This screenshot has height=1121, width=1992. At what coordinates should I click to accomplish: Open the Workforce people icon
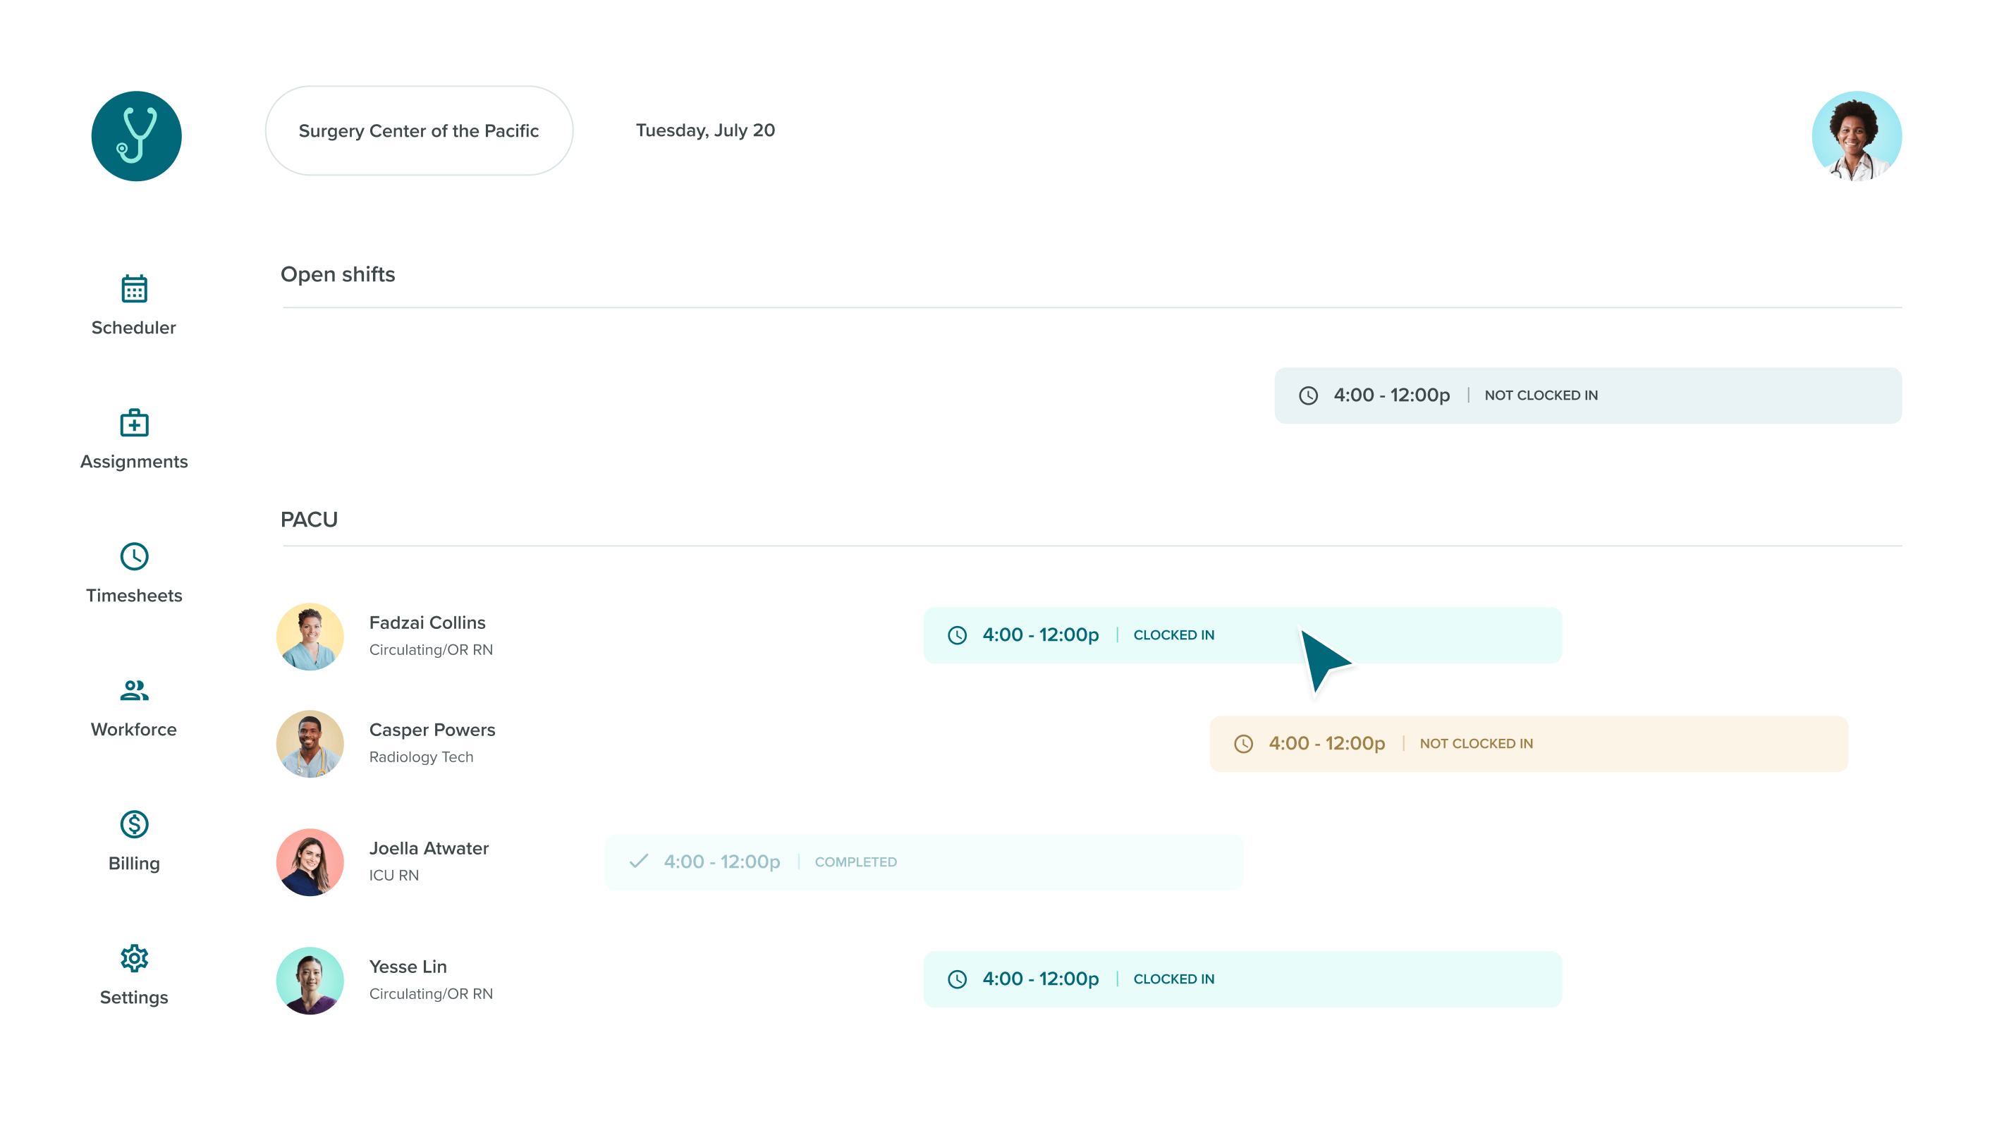(x=134, y=690)
